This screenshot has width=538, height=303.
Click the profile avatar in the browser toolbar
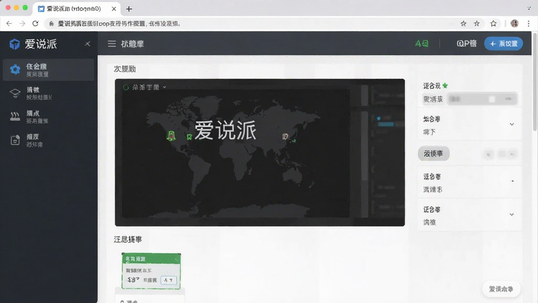[x=514, y=23]
